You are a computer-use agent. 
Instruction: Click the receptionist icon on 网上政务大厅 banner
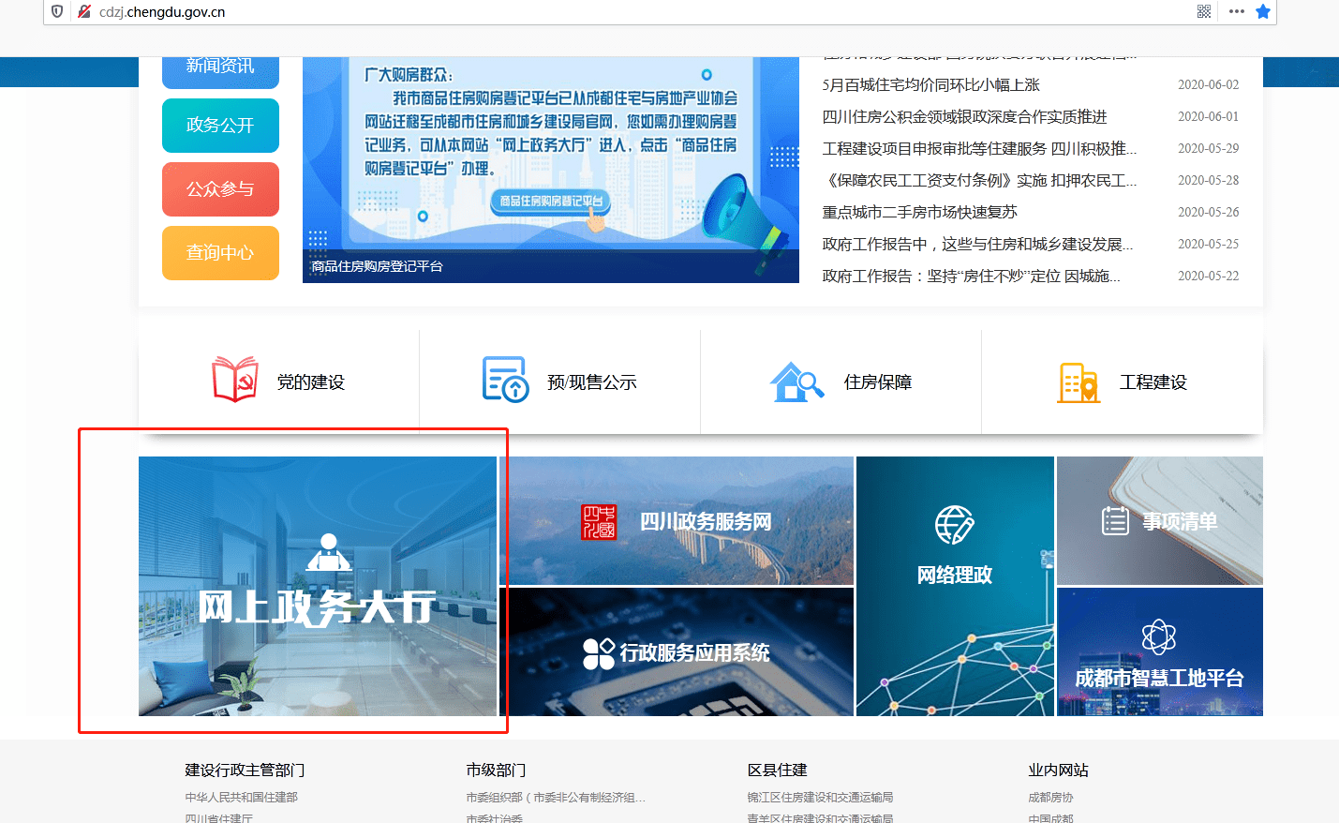(x=329, y=551)
